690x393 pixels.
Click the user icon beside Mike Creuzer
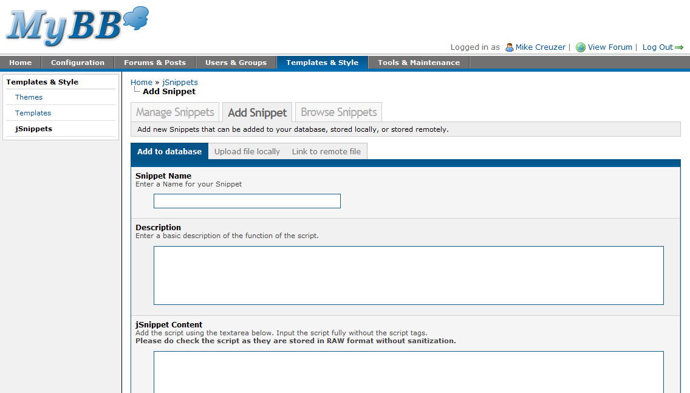coord(509,47)
